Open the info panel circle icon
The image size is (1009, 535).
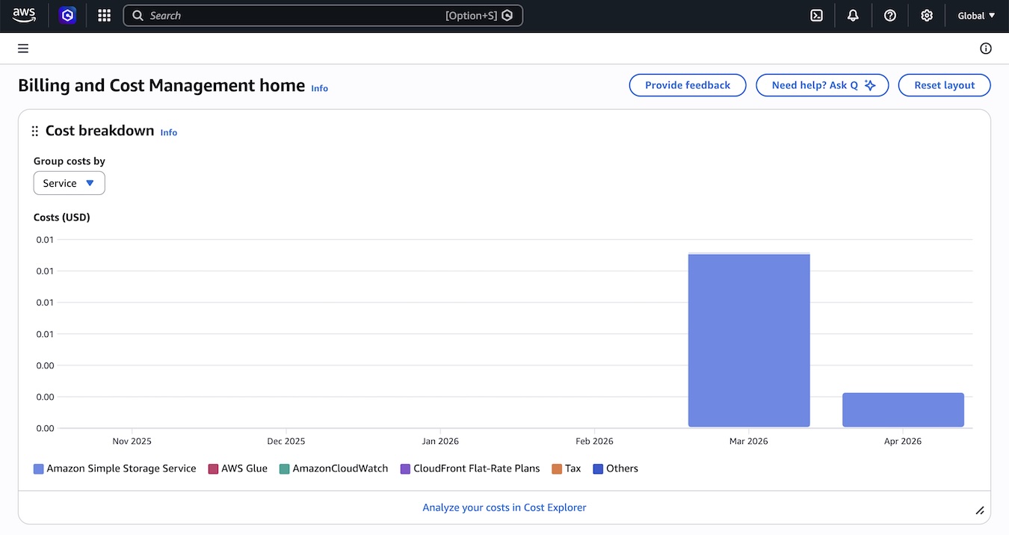[x=986, y=49]
